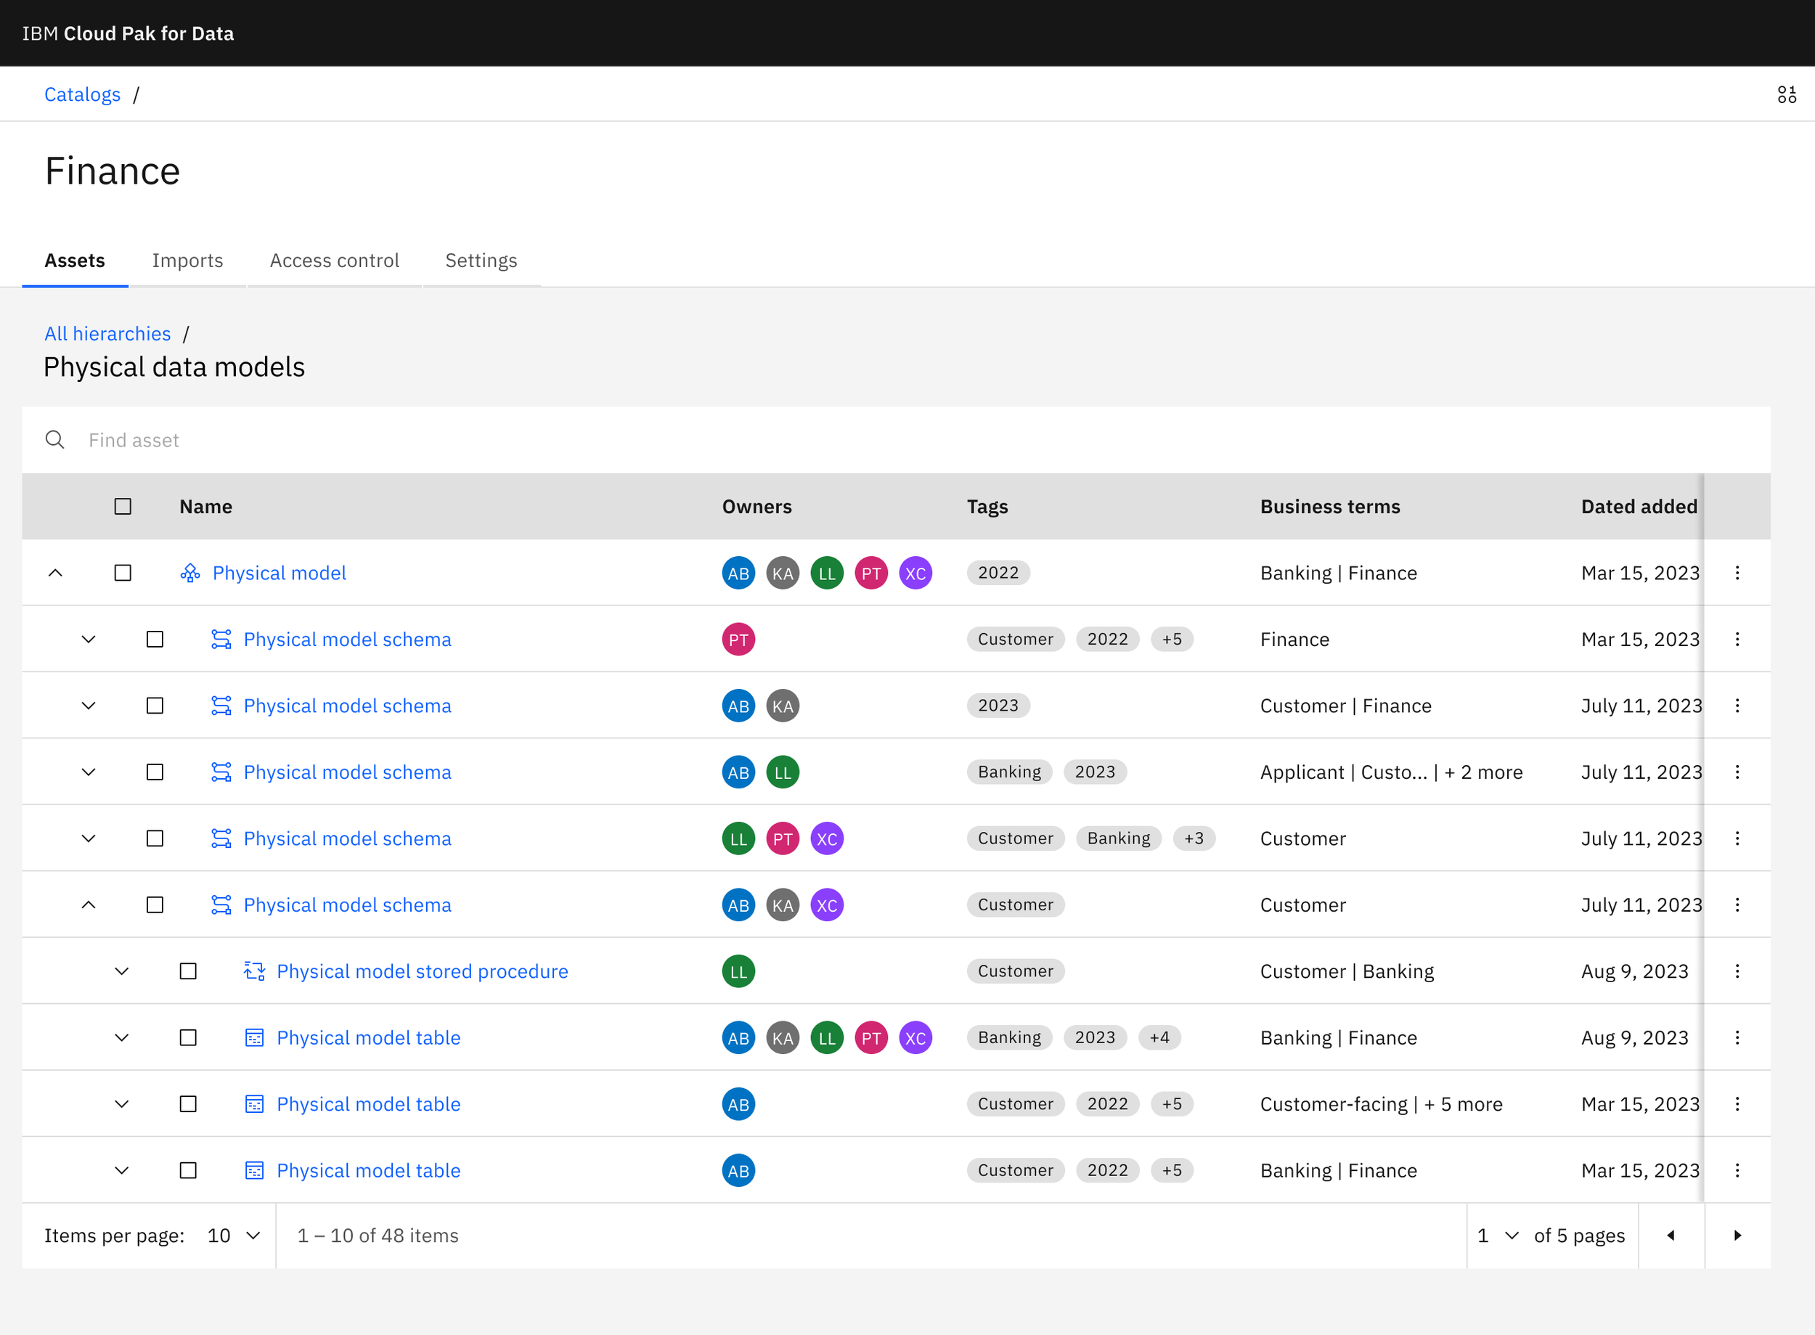Go to next page arrow
This screenshot has width=1815, height=1335.
pyautogui.click(x=1737, y=1236)
